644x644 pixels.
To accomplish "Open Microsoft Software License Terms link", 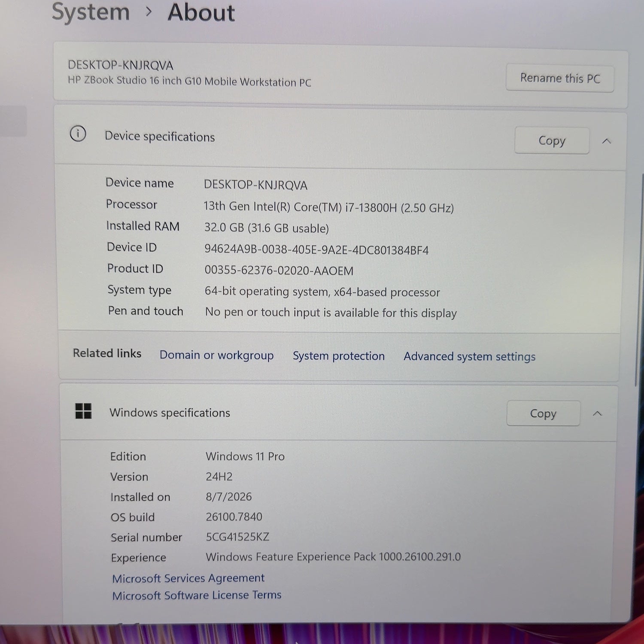I will click(197, 595).
